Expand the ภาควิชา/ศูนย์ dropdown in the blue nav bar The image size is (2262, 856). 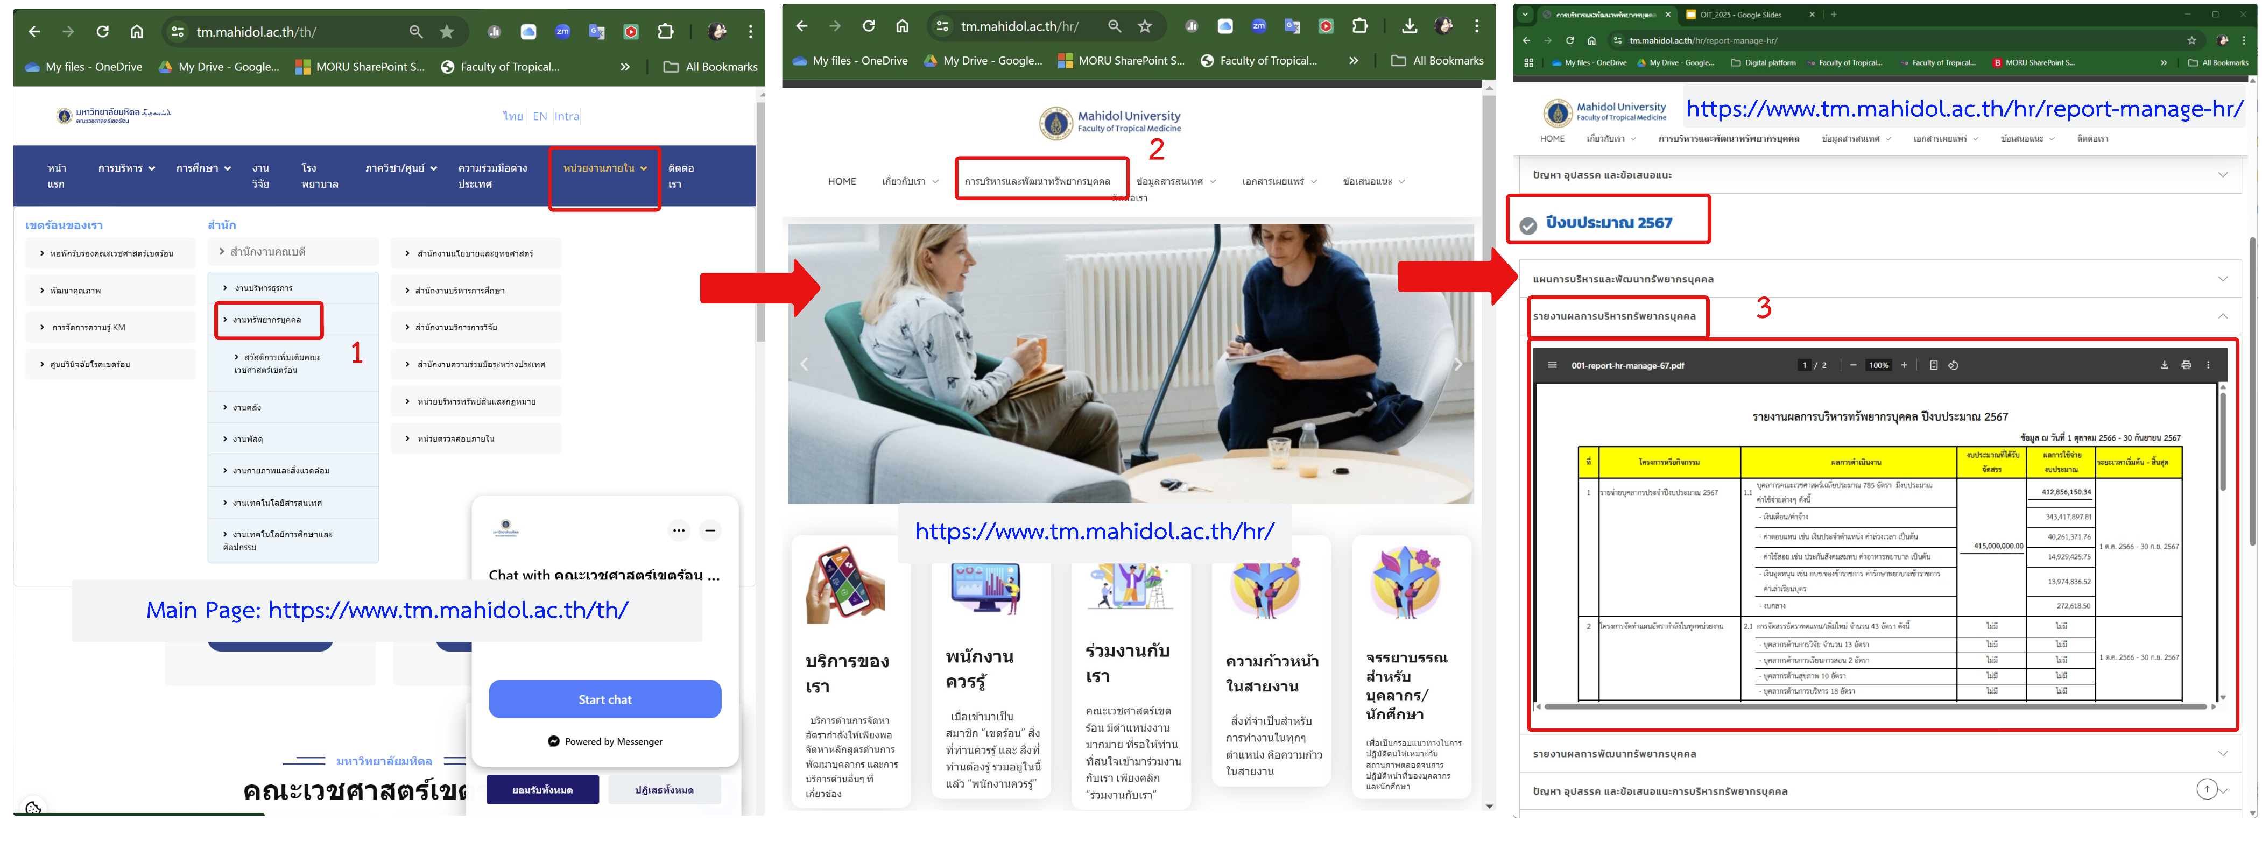tap(401, 168)
